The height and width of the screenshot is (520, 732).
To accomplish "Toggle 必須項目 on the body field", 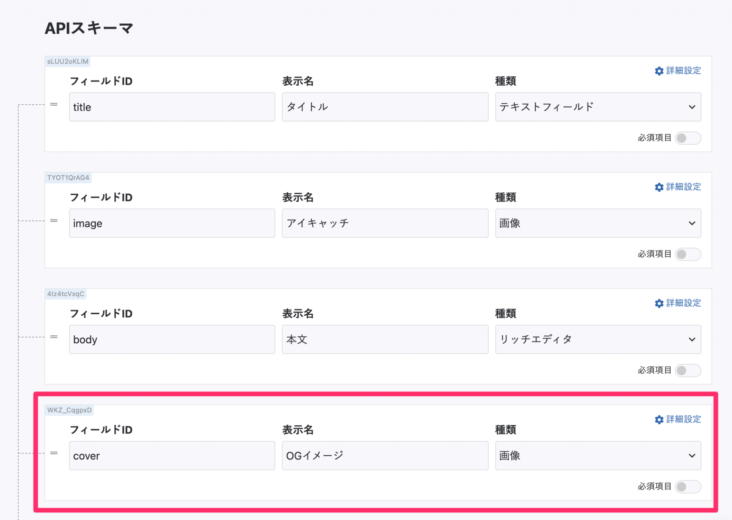I will coord(688,370).
